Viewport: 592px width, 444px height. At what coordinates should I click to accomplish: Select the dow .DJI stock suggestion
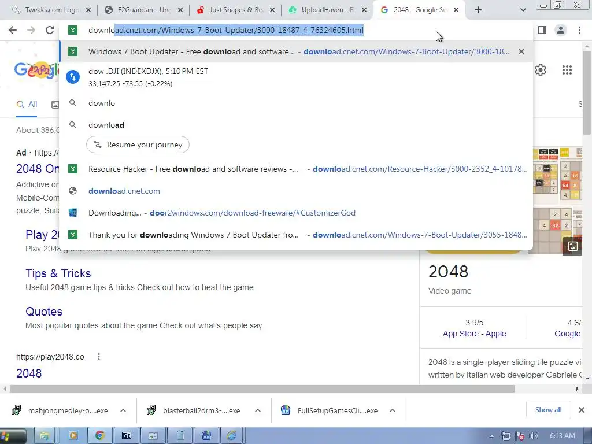coord(296,77)
